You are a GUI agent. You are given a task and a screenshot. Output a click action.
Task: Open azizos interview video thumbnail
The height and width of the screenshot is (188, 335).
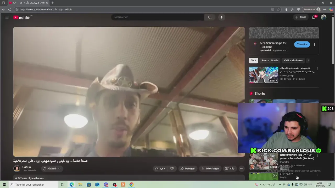click(264, 162)
